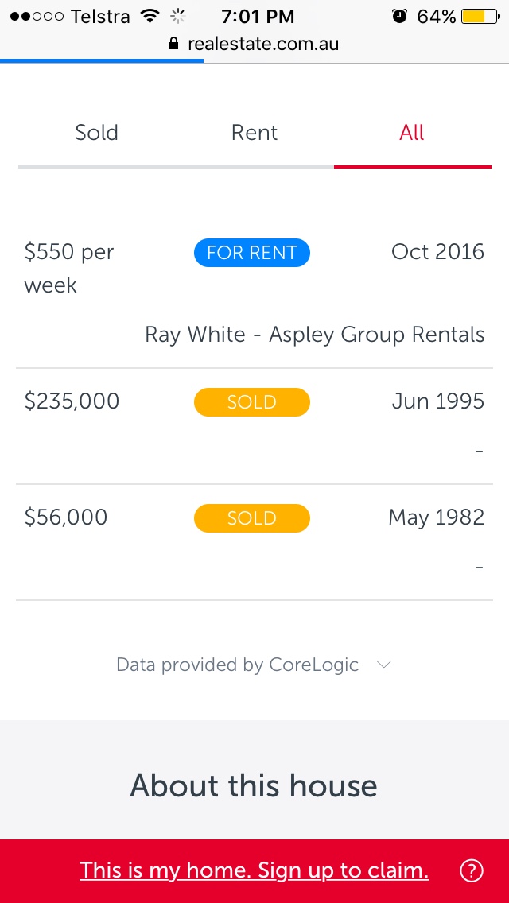Click 'This is my home. Sign up to claim.'

point(254,870)
